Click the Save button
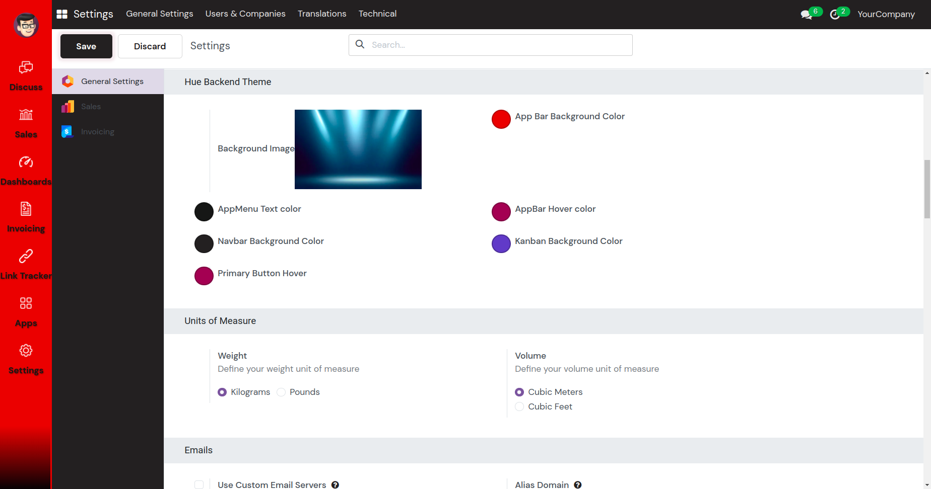Image resolution: width=931 pixels, height=489 pixels. coord(86,46)
